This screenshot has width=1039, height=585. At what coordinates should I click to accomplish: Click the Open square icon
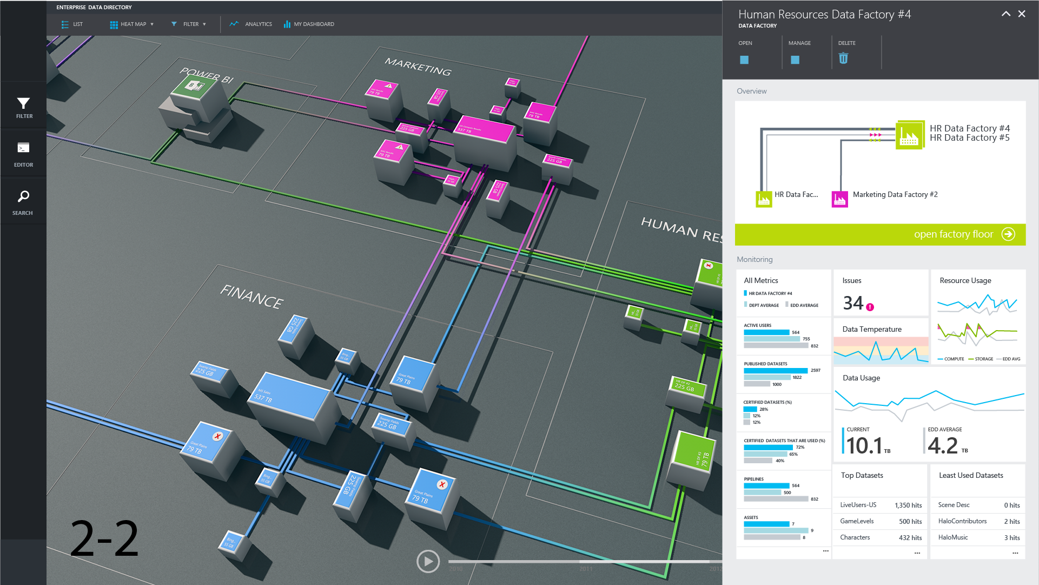(744, 60)
